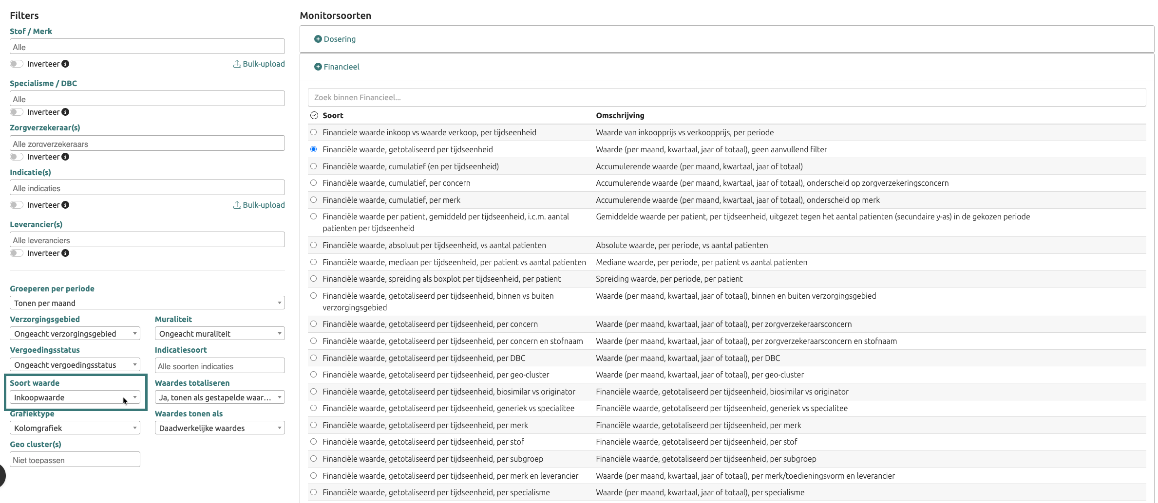Viewport: 1158px width, 503px height.
Task: Open the Groeperen per periode dropdown
Action: click(147, 303)
